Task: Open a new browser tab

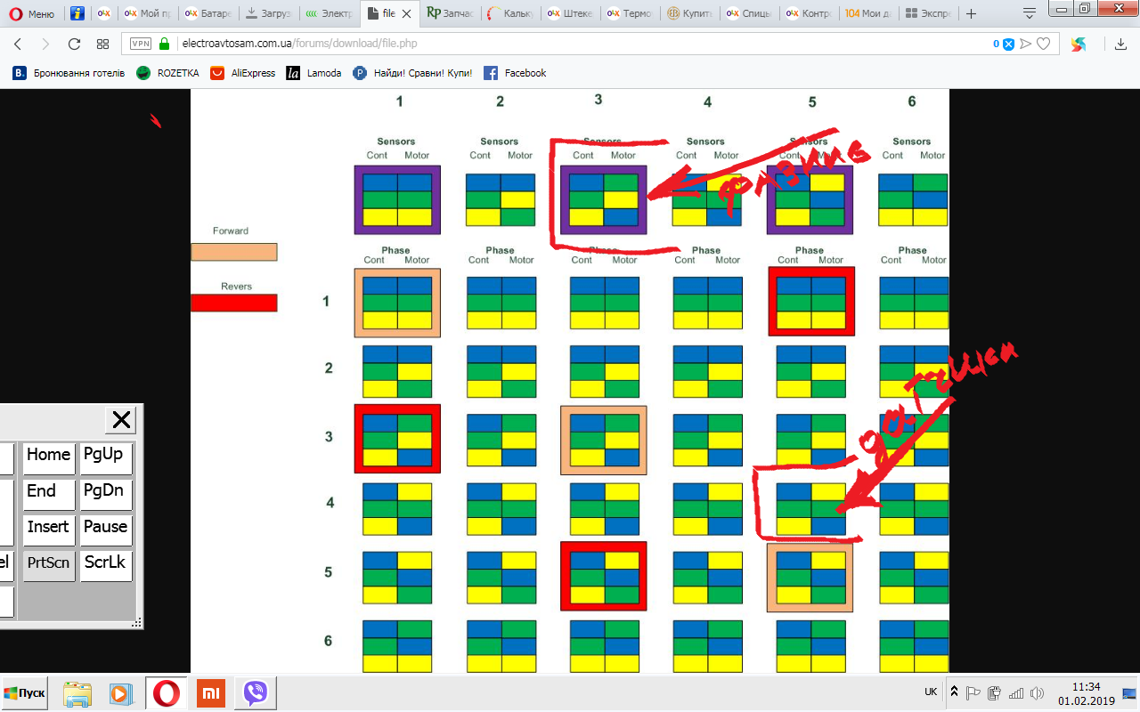Action: tap(971, 13)
